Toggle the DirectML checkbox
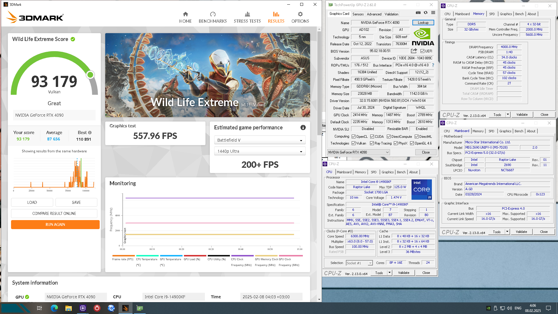Image resolution: width=558 pixels, height=314 pixels. [x=416, y=137]
